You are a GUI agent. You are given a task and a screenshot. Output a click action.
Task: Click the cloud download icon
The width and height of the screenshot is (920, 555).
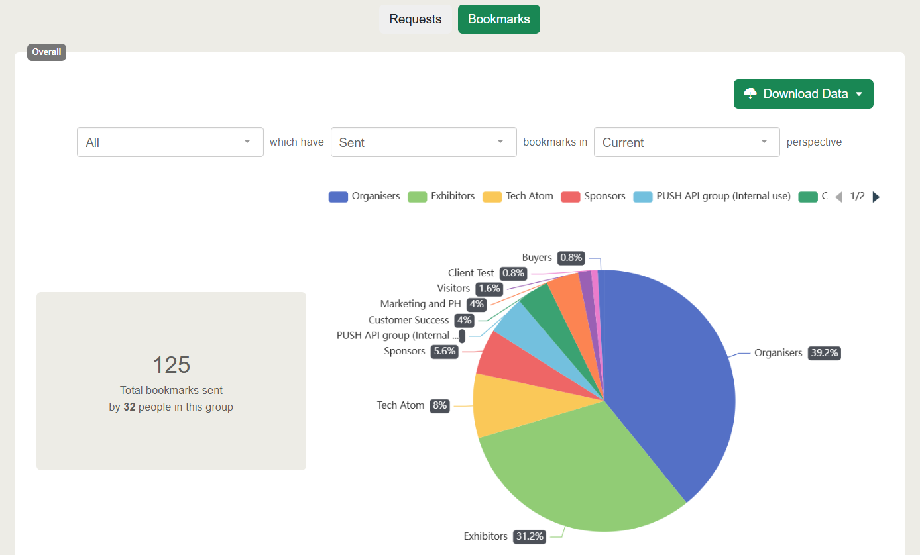coord(750,94)
